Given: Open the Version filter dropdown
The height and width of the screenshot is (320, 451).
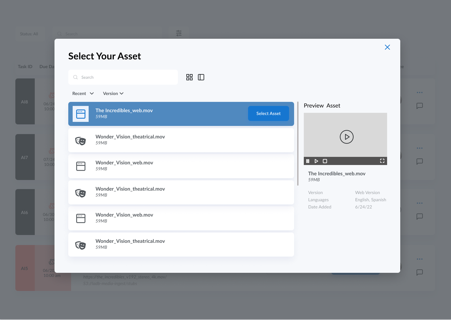Looking at the screenshot, I should click(x=113, y=93).
